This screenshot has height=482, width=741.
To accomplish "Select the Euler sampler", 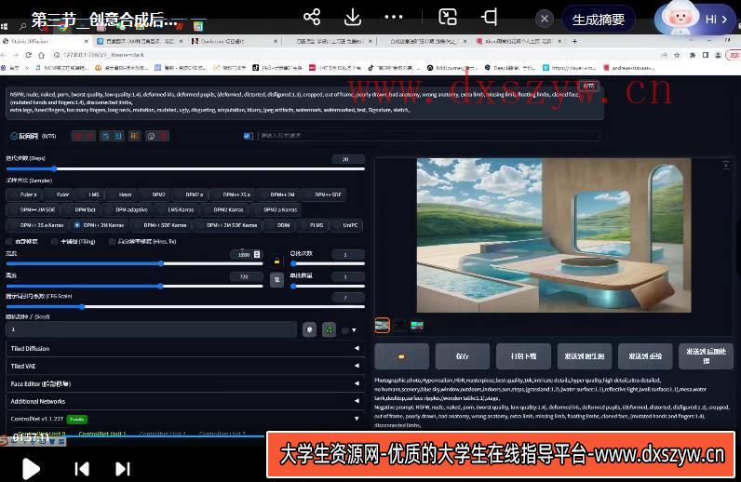I will coord(59,194).
